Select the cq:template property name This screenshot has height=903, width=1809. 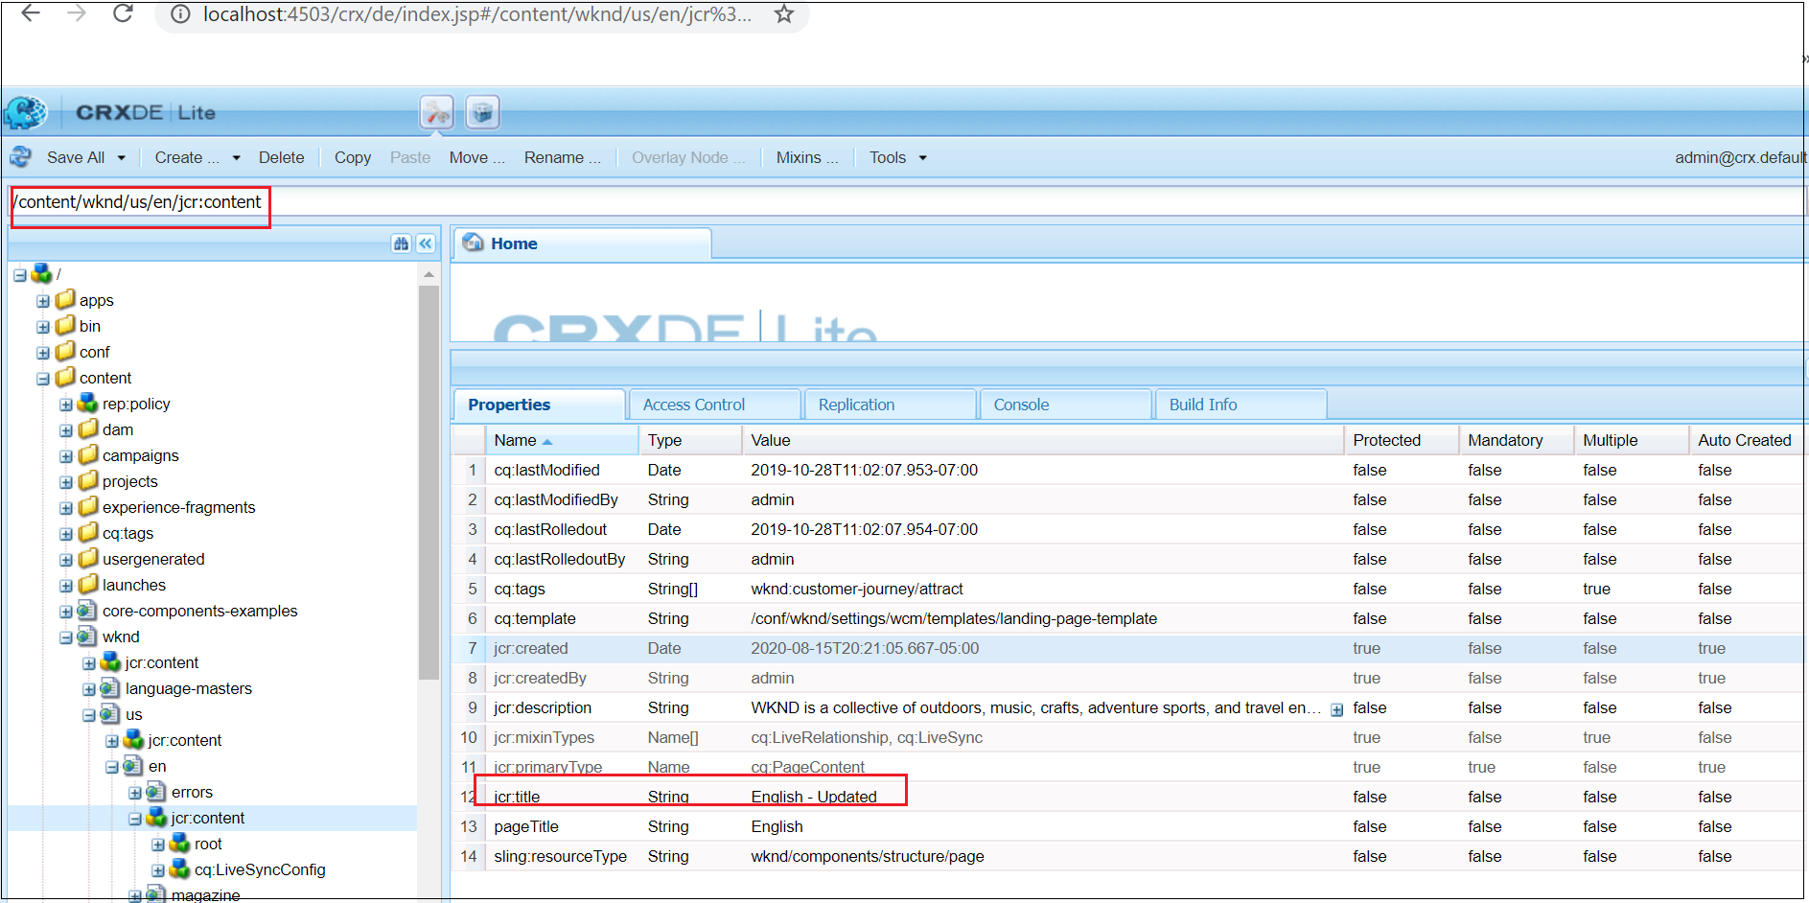pyautogui.click(x=535, y=618)
